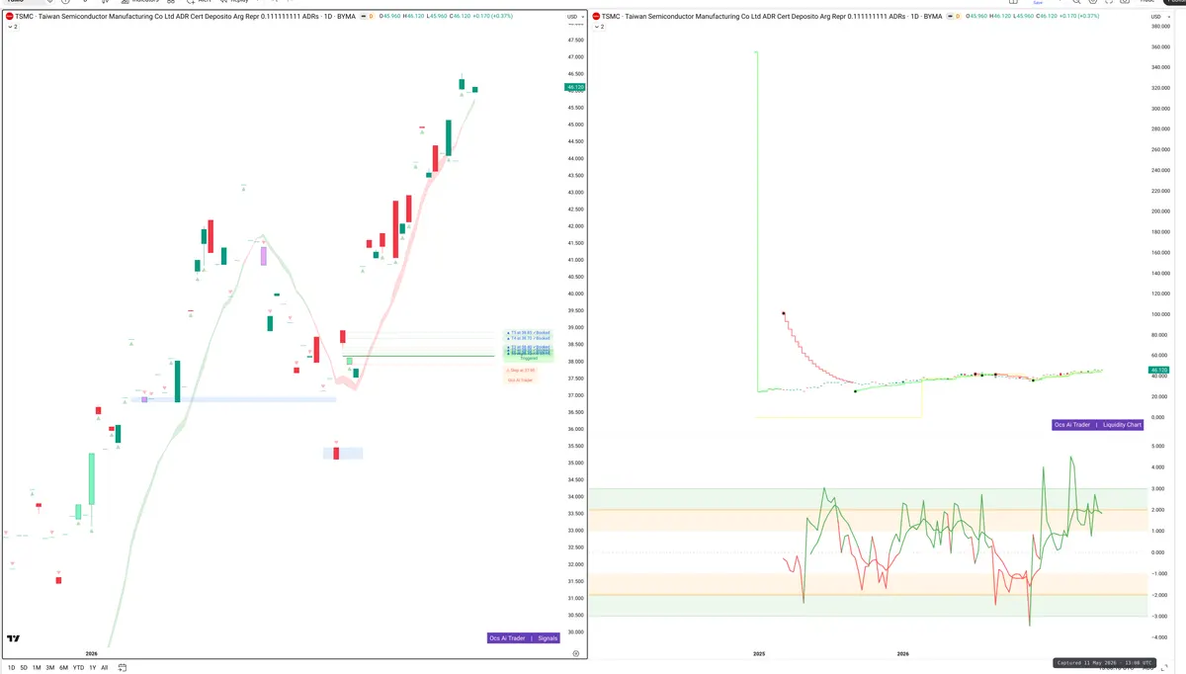Click the 2025 label on right chart time axis
1186x674 pixels.
(x=759, y=653)
